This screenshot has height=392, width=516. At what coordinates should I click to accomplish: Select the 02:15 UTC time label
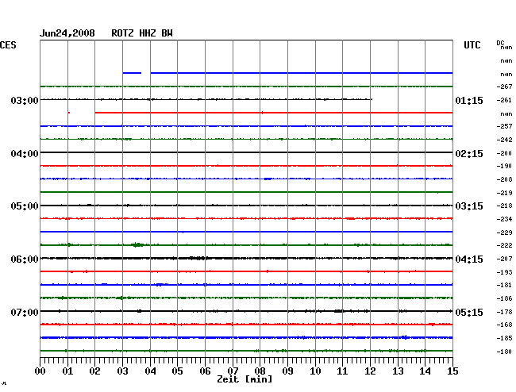coord(469,154)
